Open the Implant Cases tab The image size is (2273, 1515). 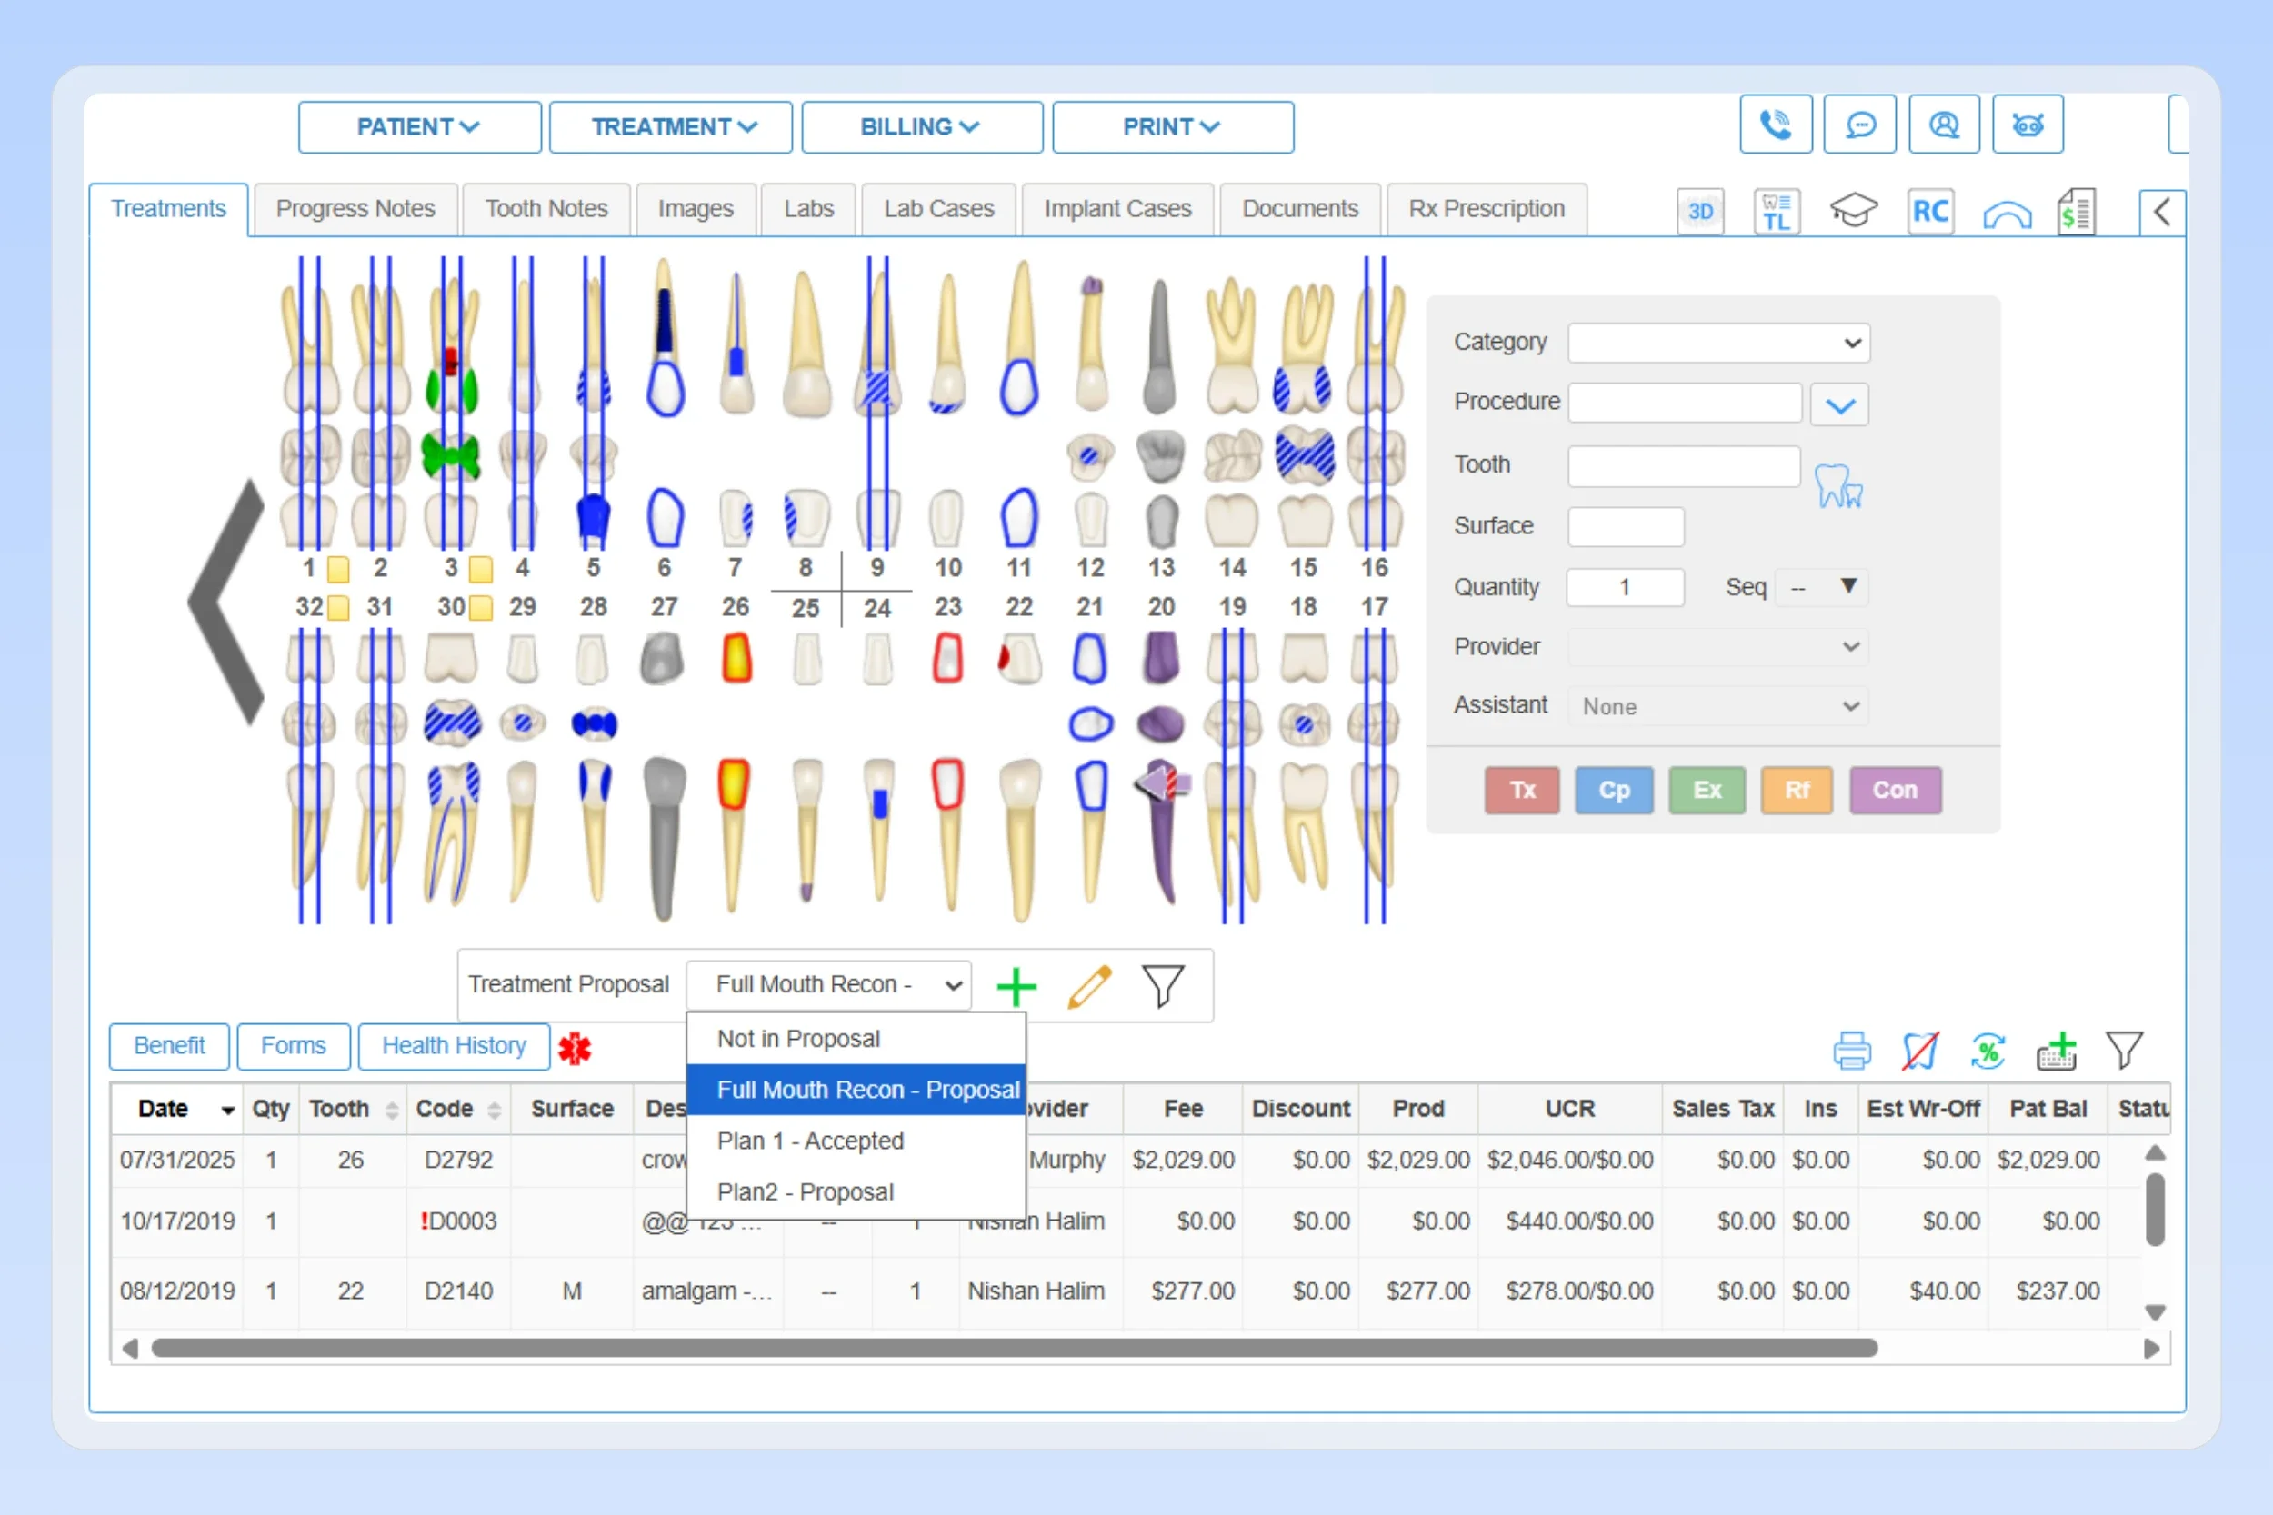tap(1117, 209)
